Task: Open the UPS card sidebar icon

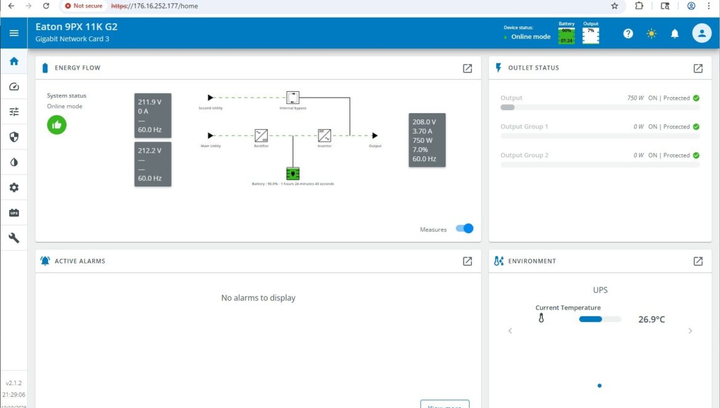Action: coord(14,213)
